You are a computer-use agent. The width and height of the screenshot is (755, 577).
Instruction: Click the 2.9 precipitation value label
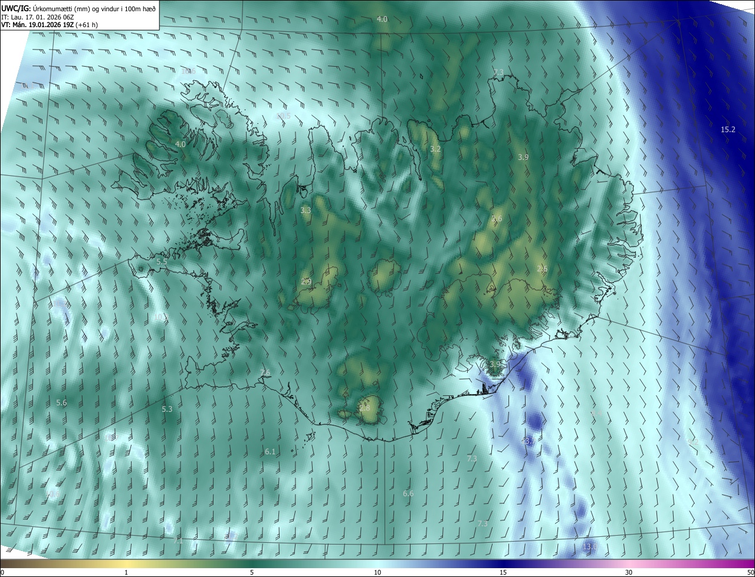click(x=306, y=281)
